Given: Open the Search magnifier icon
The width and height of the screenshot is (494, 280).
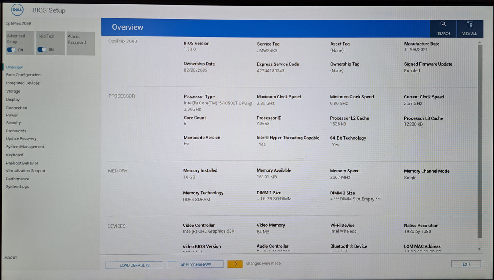Looking at the screenshot, I should pos(443,24).
